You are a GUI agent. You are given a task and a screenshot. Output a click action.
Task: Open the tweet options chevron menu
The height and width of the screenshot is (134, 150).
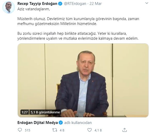click(147, 3)
